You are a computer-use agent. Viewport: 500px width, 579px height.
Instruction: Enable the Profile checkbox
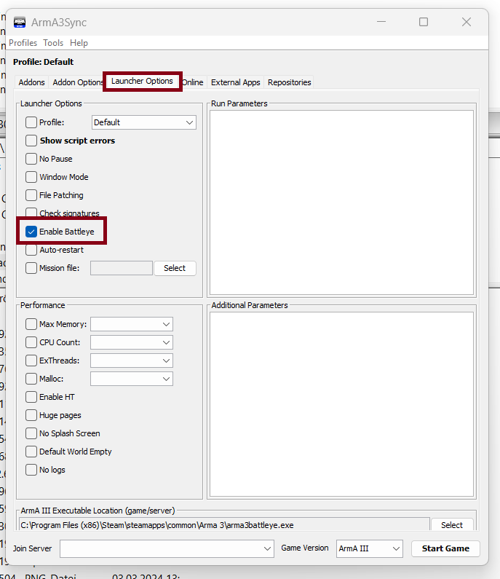(x=31, y=122)
